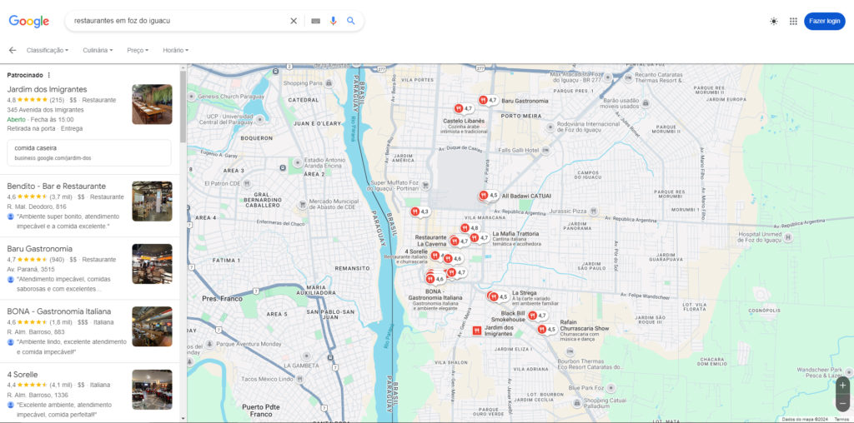Image resolution: width=854 pixels, height=423 pixels.
Task: Go back with the left arrow icon
Action: click(x=13, y=50)
